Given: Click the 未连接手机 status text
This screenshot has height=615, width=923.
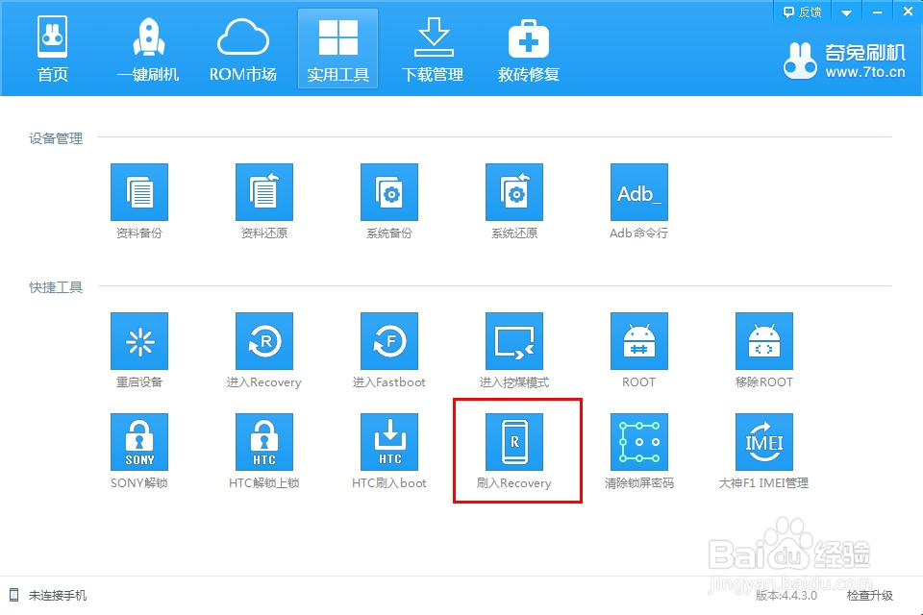Looking at the screenshot, I should [58, 596].
